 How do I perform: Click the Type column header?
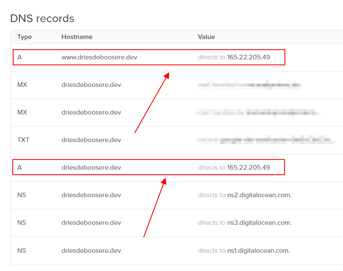click(x=25, y=37)
